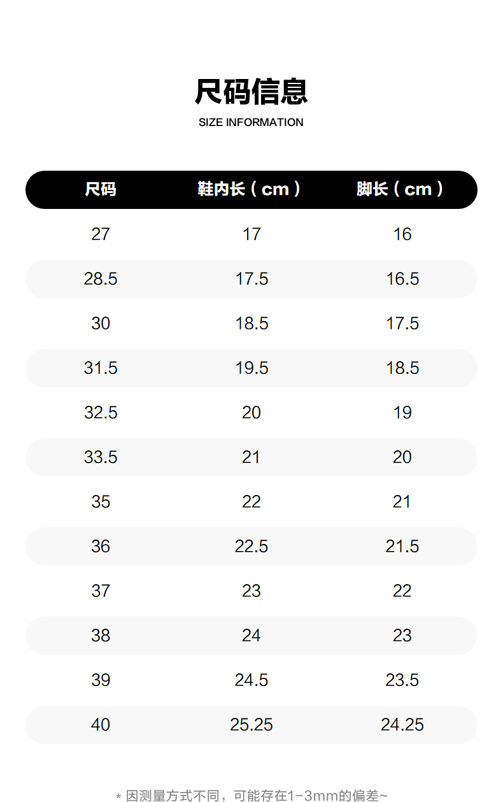Click the size 30 cell
Viewport: 503px width, 802px height.
tap(101, 324)
